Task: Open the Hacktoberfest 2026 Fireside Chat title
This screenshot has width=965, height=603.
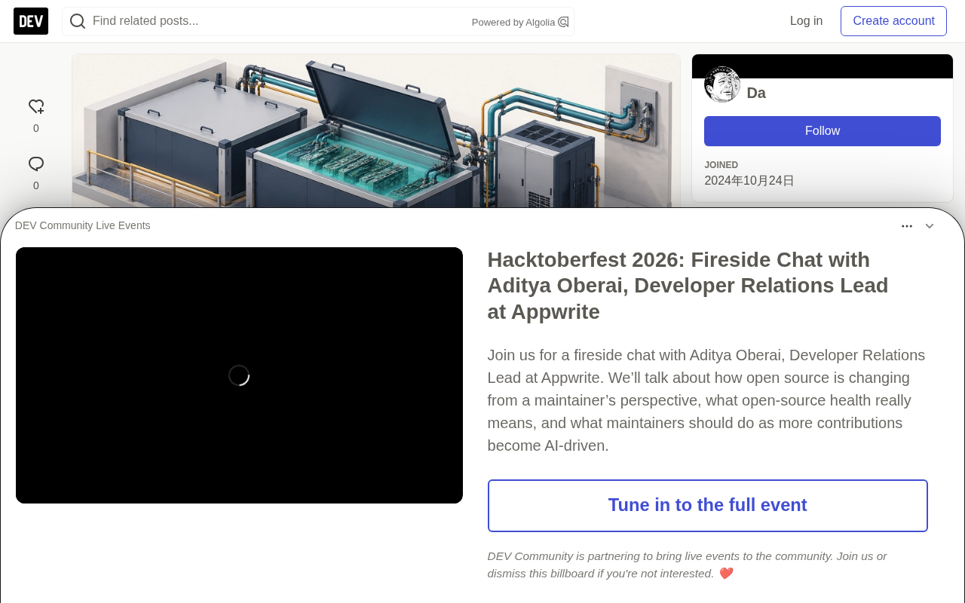Action: (x=688, y=286)
